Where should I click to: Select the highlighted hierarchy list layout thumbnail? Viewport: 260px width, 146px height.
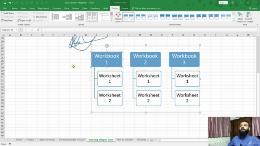click(x=92, y=17)
